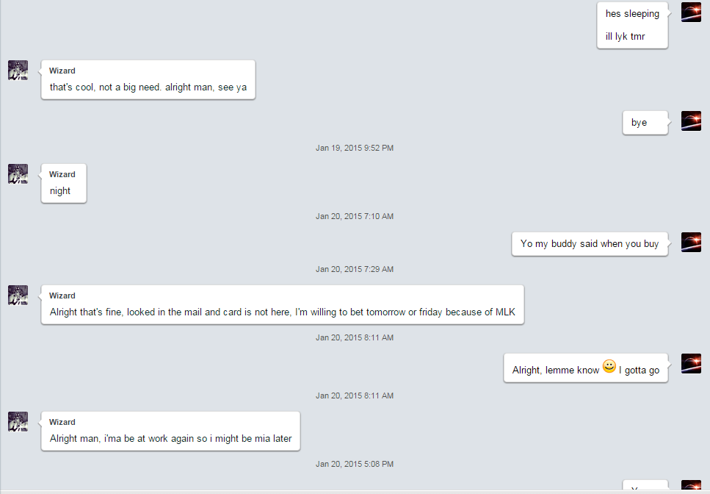
Task: Click the 'Yo my buddy said when you buy' bubble
Action: (590, 244)
